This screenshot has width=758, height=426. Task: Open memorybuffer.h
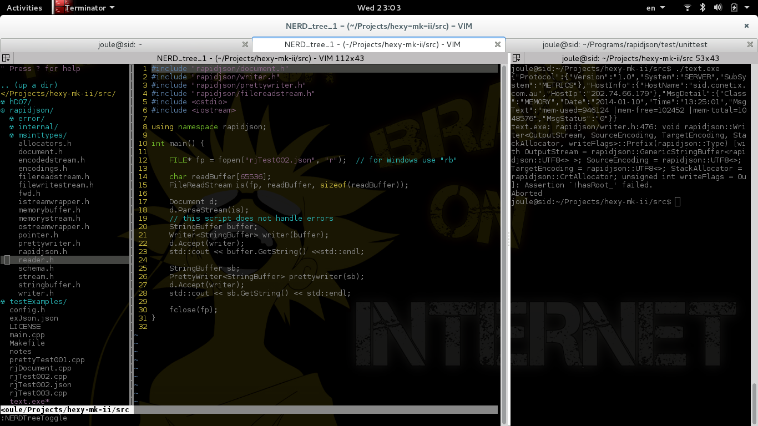(49, 210)
